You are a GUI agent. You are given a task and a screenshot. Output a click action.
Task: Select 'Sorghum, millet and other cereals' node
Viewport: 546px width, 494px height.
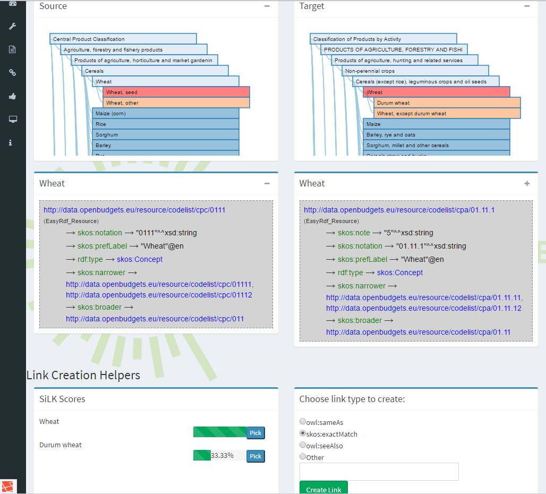(437, 145)
